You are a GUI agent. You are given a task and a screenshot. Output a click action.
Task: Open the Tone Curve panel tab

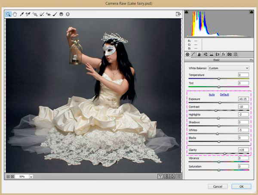(x=193, y=54)
